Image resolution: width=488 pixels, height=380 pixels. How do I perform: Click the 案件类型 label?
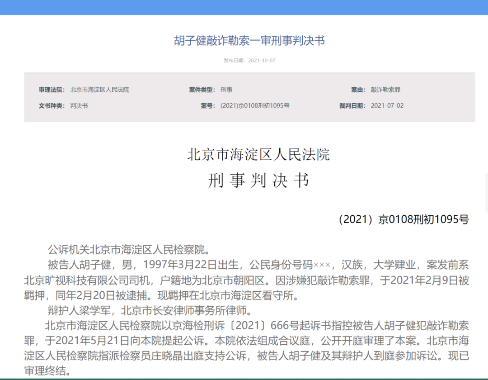202,90
